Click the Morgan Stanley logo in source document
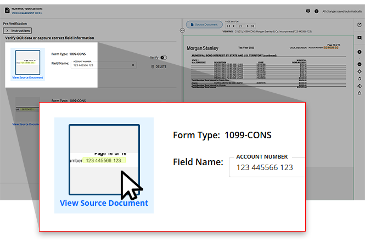The height and width of the screenshot is (242, 365). (x=203, y=48)
